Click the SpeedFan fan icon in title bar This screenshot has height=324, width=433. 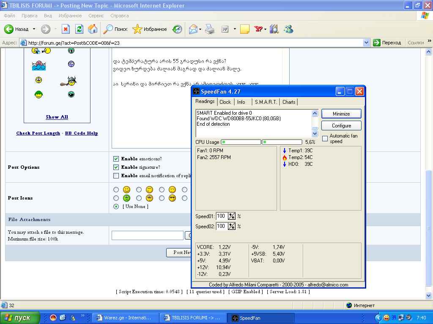(x=196, y=92)
